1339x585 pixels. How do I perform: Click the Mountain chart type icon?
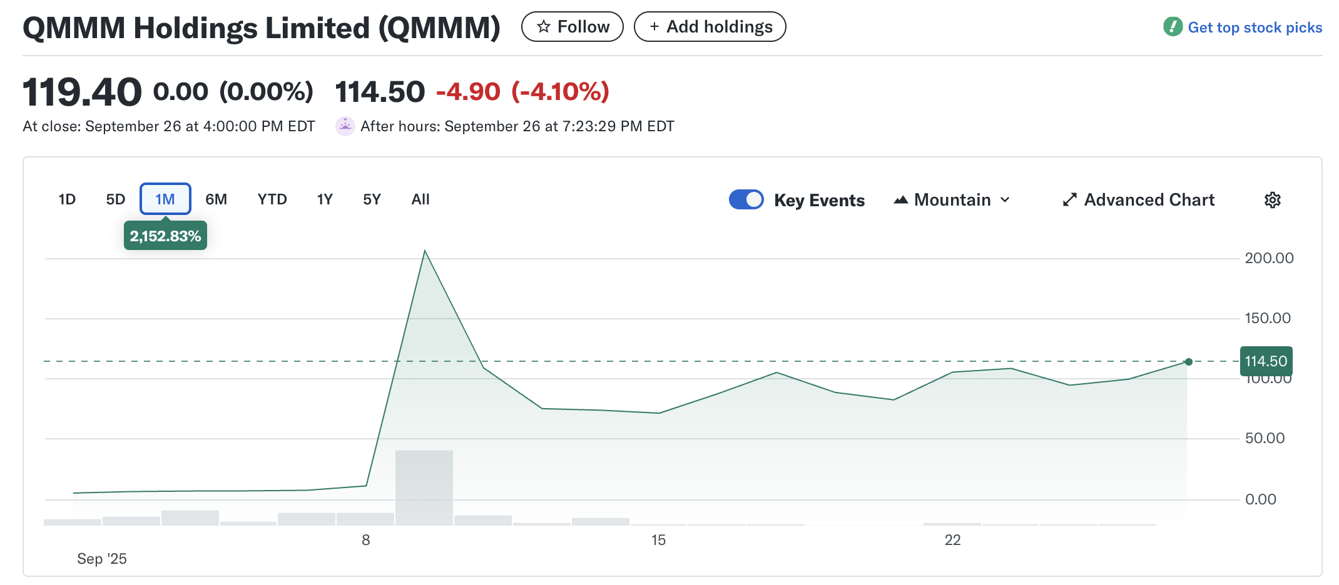tap(900, 200)
